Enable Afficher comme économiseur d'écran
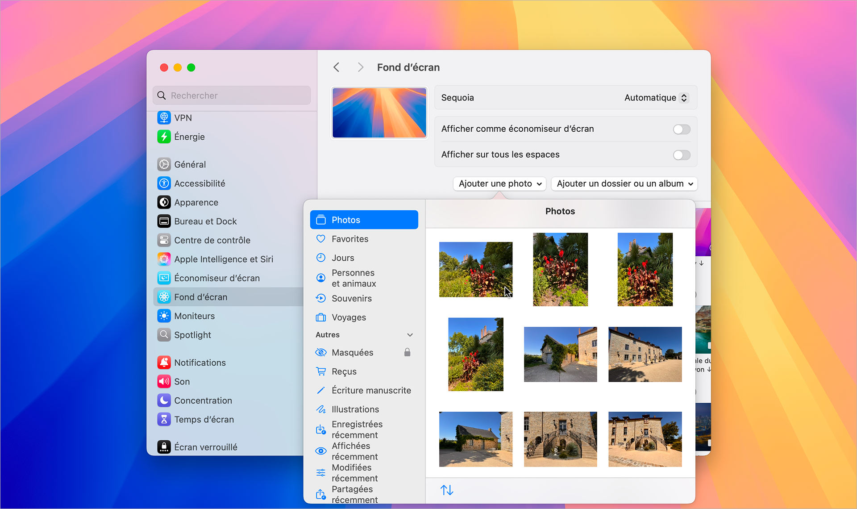Viewport: 857px width, 509px height. (682, 129)
